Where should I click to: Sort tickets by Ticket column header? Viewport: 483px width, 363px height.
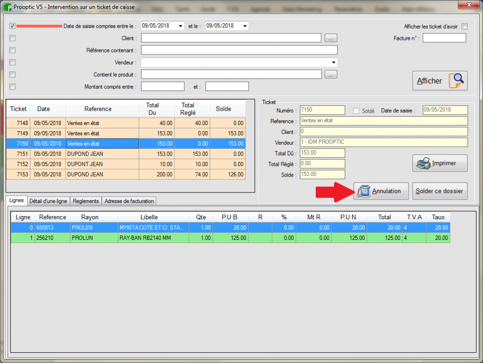(x=18, y=109)
